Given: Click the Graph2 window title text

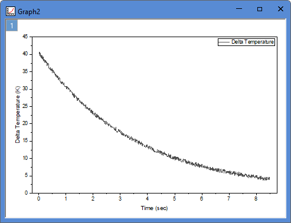Looking at the screenshot, I should pyautogui.click(x=29, y=12).
